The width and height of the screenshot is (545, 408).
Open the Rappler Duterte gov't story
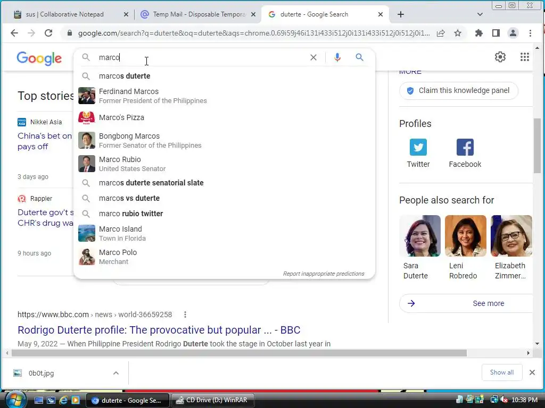[46, 217]
